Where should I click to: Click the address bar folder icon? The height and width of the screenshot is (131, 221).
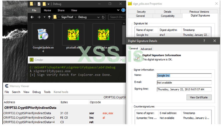(55, 17)
